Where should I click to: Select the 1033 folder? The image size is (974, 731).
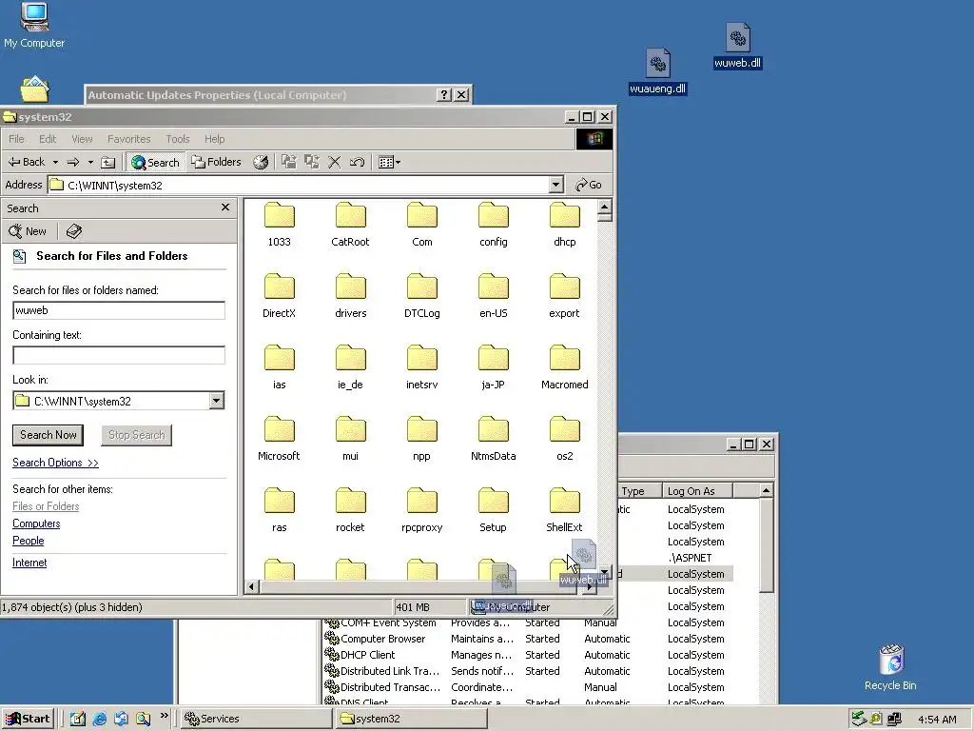pos(279,225)
